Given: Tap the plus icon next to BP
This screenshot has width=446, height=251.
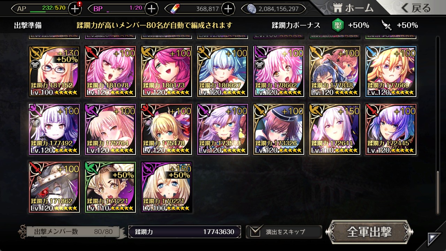Looking at the screenshot, I should coord(151,8).
